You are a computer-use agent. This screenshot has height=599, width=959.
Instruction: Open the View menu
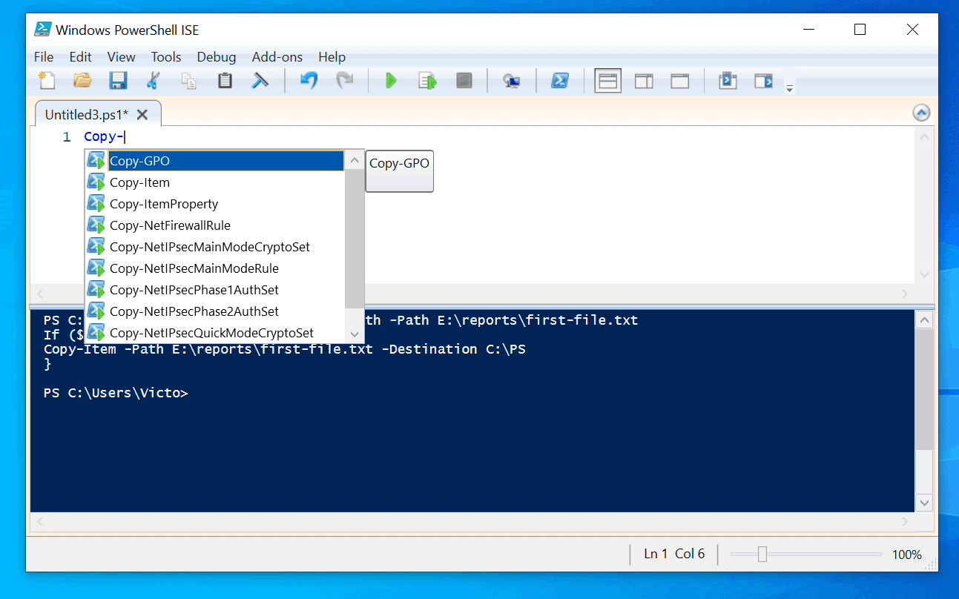(x=122, y=57)
